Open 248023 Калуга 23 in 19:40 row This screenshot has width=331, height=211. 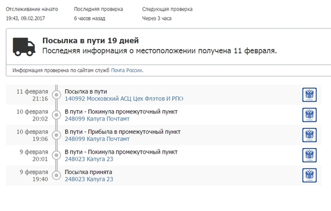click(89, 179)
